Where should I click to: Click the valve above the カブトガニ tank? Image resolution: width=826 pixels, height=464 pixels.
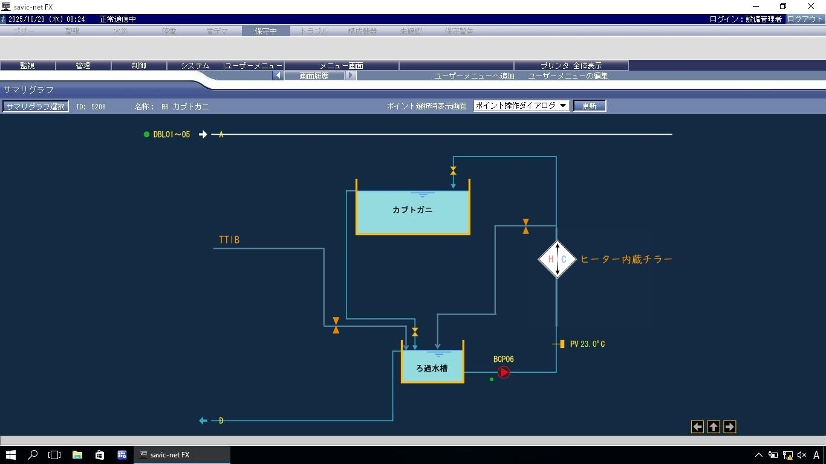click(x=453, y=171)
